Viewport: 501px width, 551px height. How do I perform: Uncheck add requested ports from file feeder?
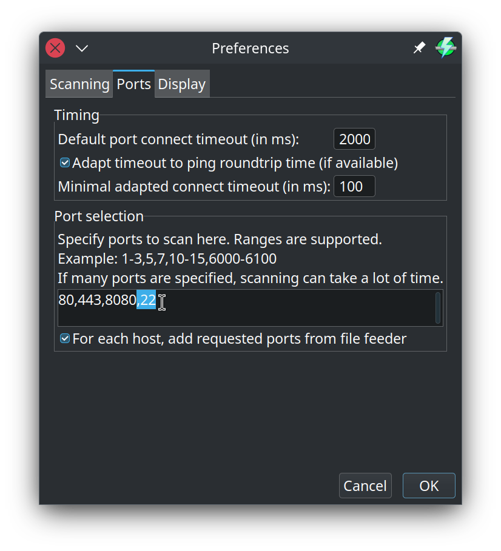(x=65, y=339)
